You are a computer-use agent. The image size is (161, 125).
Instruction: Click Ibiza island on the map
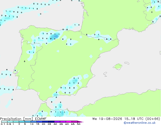[x=105, y=73]
